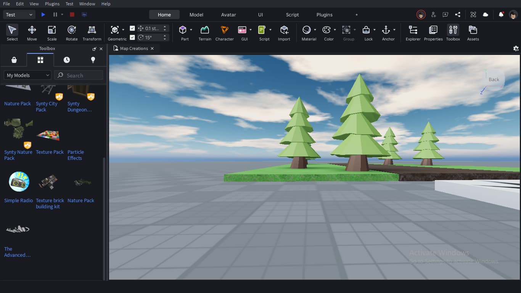Show the Properties panel
Viewport: 521px width, 293px height.
click(433, 33)
